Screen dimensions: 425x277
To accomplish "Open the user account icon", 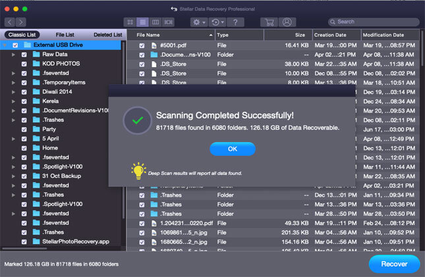I will (x=287, y=22).
